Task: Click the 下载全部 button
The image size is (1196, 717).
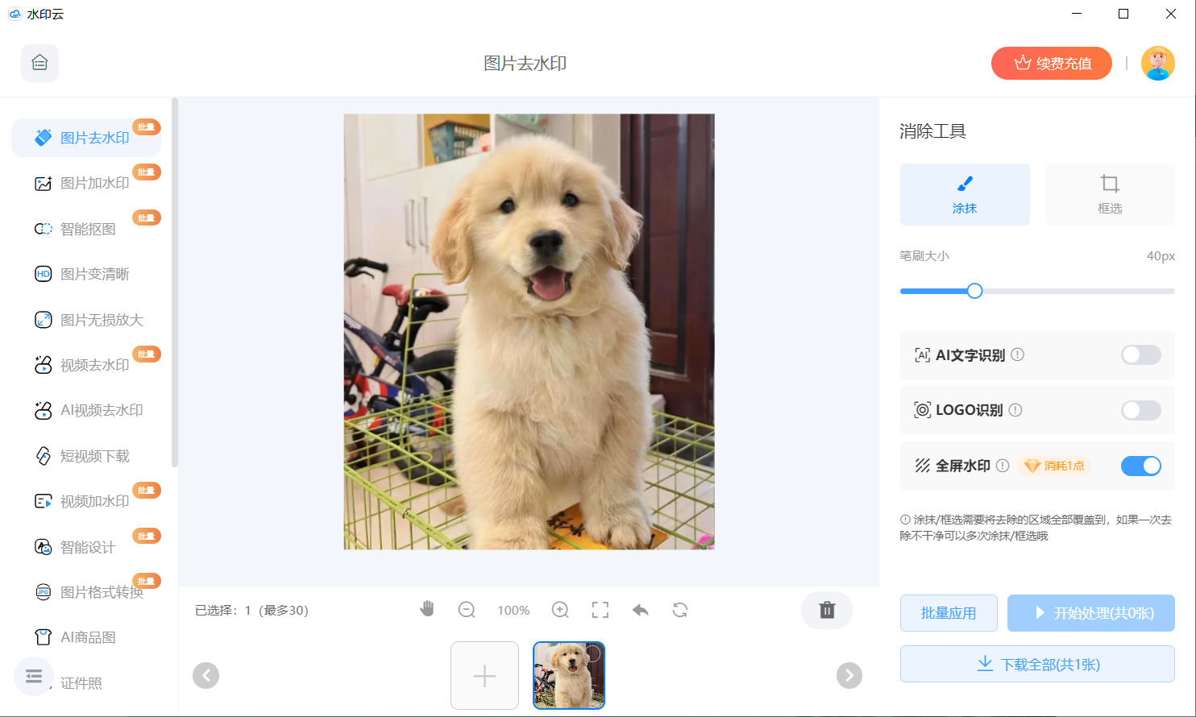Action: click(1037, 665)
